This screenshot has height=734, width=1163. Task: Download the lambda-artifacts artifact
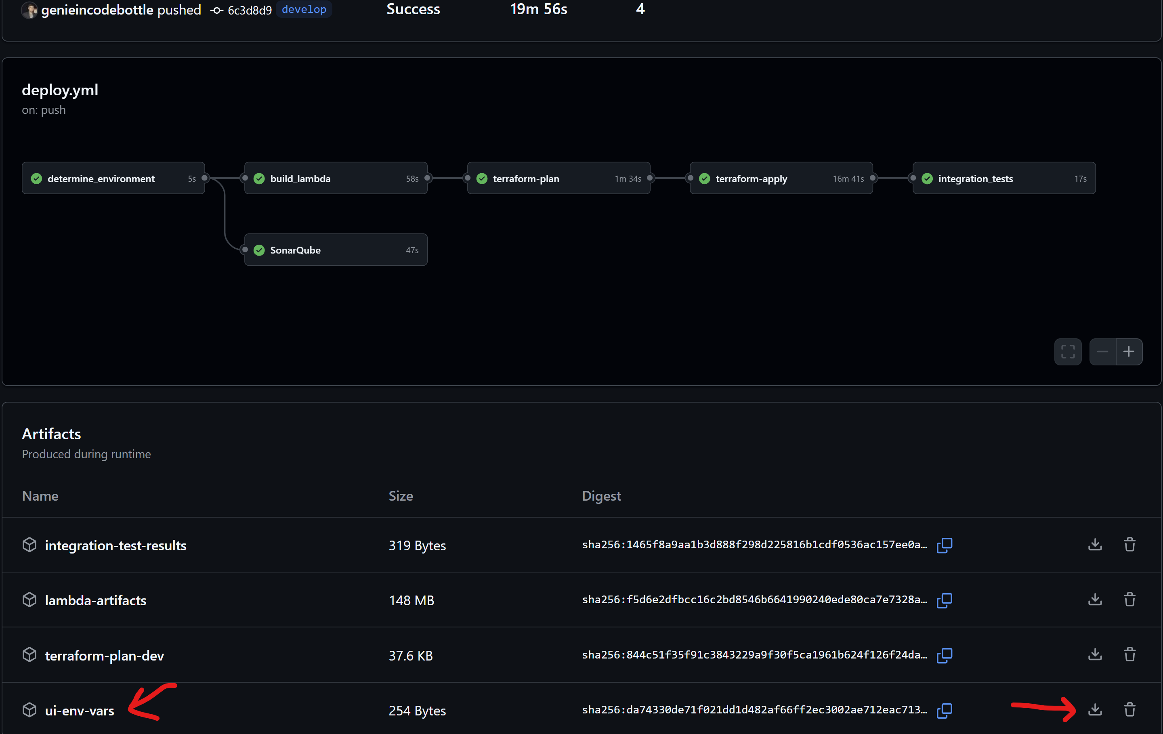(x=1095, y=599)
